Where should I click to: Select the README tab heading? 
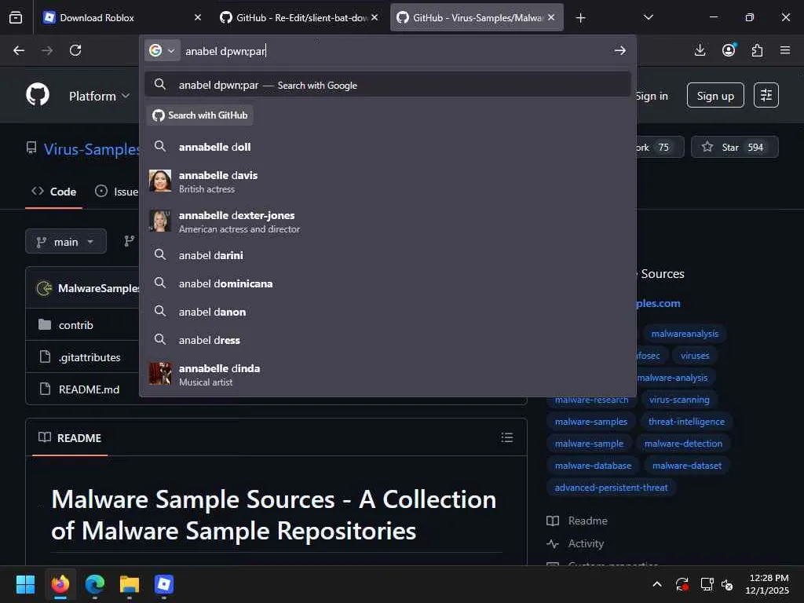[x=70, y=438]
